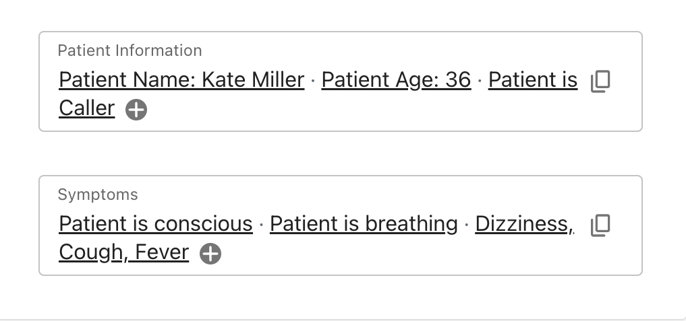Screen dimensions: 686x321
Task: Copy the Symptoms field contents
Action: (x=600, y=225)
